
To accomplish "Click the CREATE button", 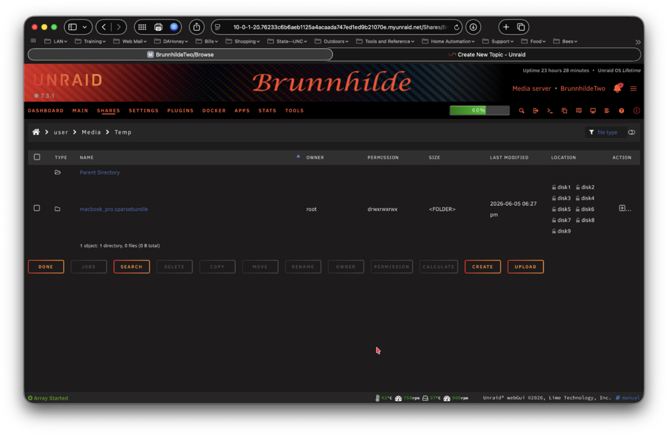I will pyautogui.click(x=483, y=267).
